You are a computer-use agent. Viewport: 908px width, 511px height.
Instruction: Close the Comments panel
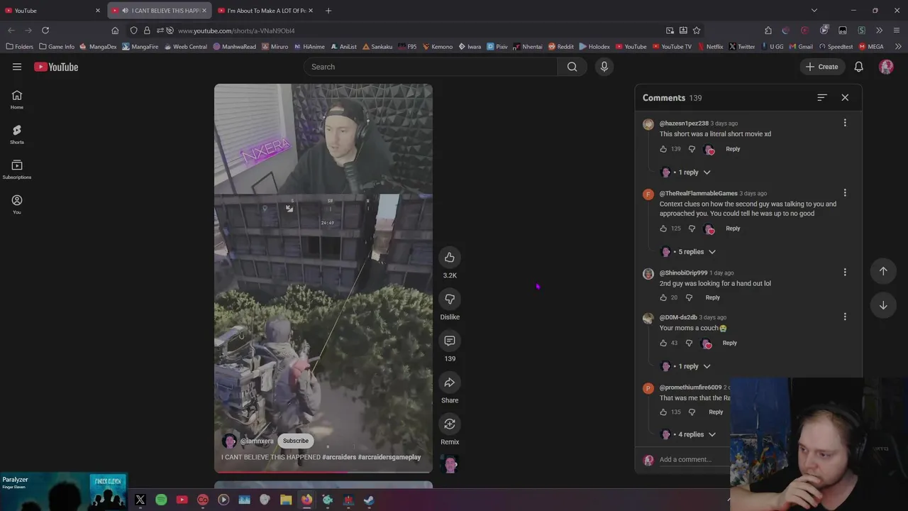coord(845,97)
